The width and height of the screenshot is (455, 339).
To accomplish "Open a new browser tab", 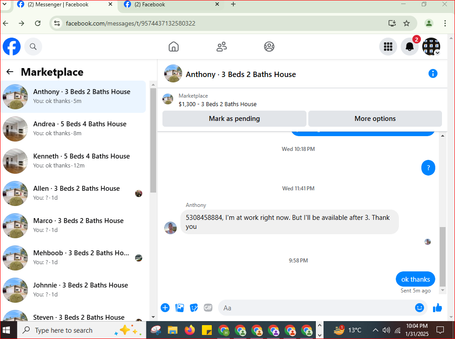I will click(233, 4).
